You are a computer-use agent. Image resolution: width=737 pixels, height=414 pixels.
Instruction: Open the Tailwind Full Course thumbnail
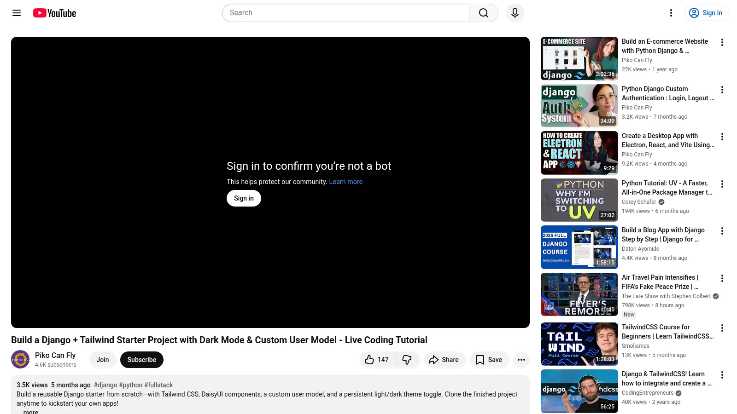(x=579, y=344)
